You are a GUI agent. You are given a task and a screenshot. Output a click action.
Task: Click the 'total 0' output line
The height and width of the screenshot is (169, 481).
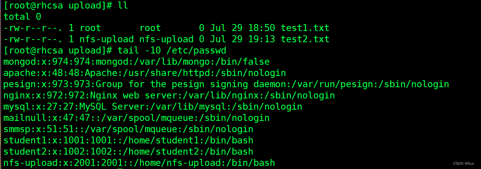click(x=22, y=17)
